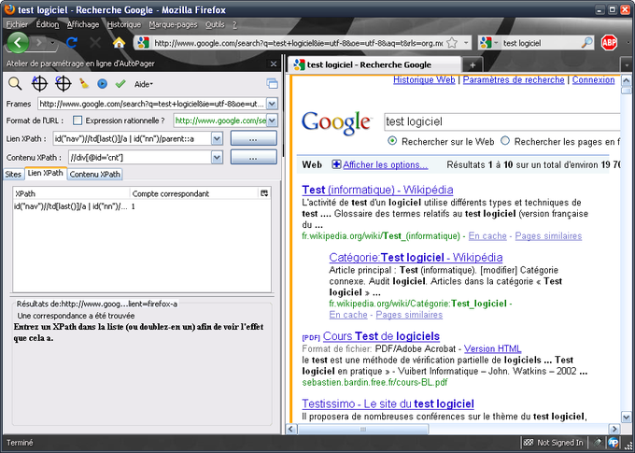Open the Test (informatique) - Wikipédia result

coord(377,190)
